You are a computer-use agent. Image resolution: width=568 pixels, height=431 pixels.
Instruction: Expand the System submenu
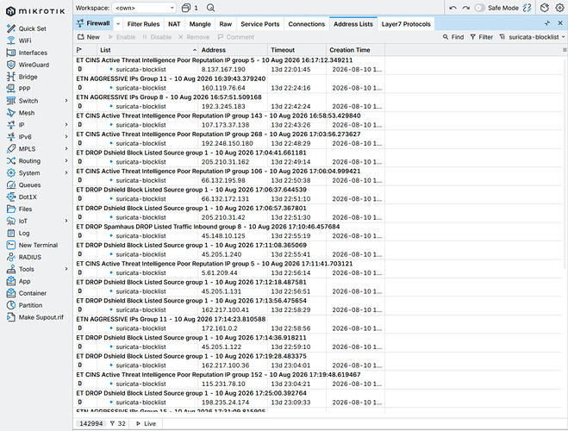[66, 172]
